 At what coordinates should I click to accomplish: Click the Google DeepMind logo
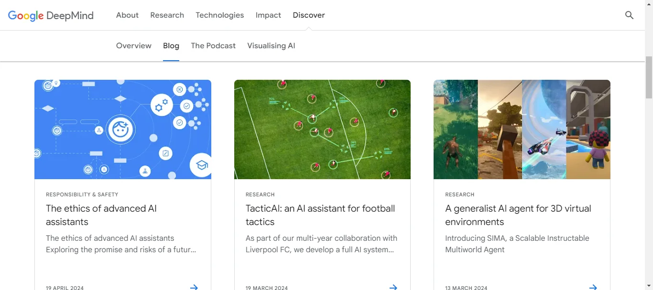pyautogui.click(x=50, y=15)
